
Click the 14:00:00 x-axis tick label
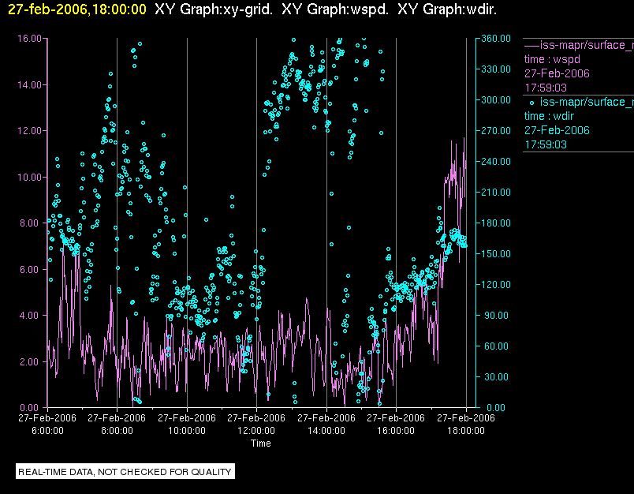pyautogui.click(x=326, y=431)
